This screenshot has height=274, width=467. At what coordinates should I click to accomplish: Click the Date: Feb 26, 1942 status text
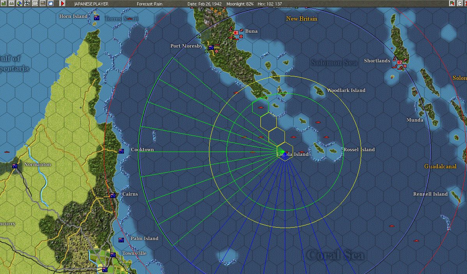coord(205,4)
